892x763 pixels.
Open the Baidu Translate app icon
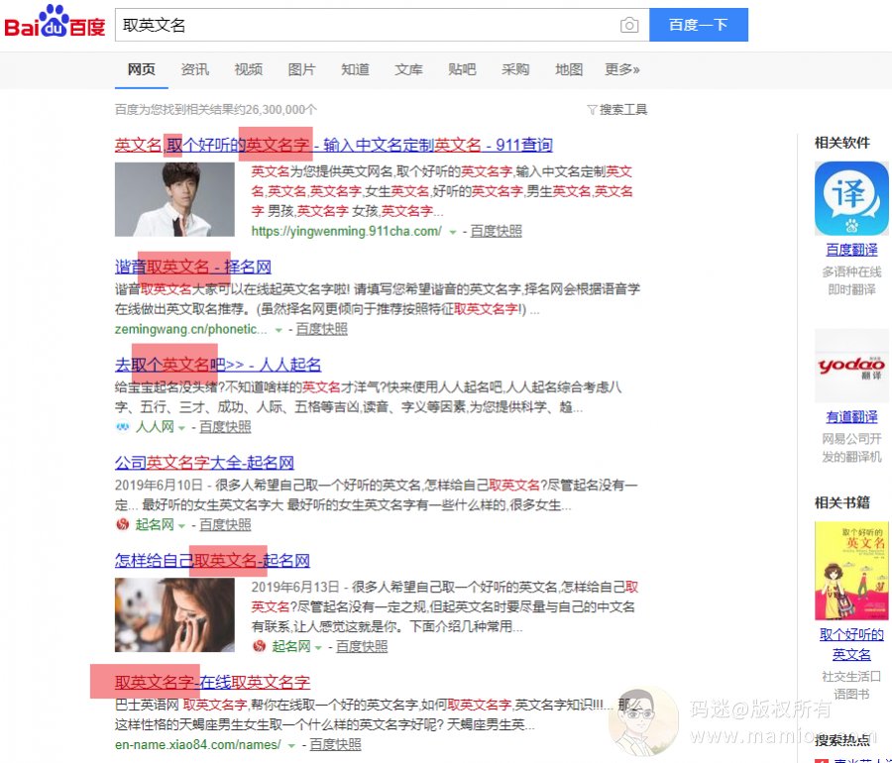tap(851, 198)
